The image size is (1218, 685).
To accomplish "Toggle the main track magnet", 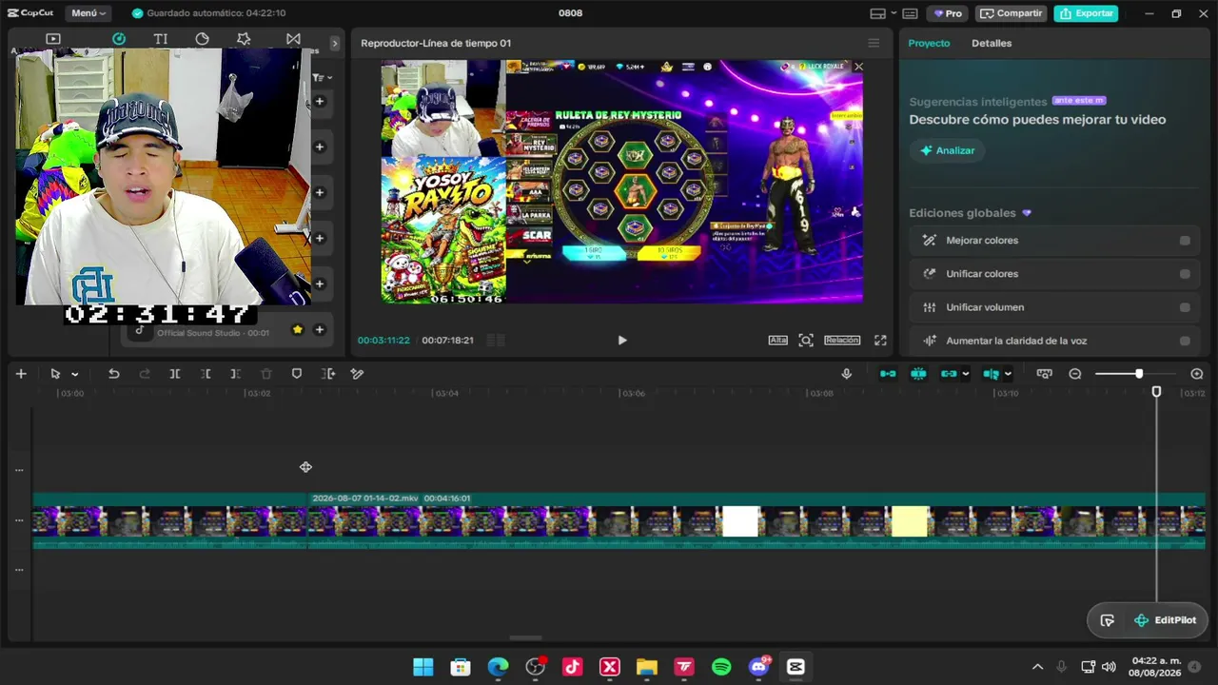I will click(x=888, y=374).
